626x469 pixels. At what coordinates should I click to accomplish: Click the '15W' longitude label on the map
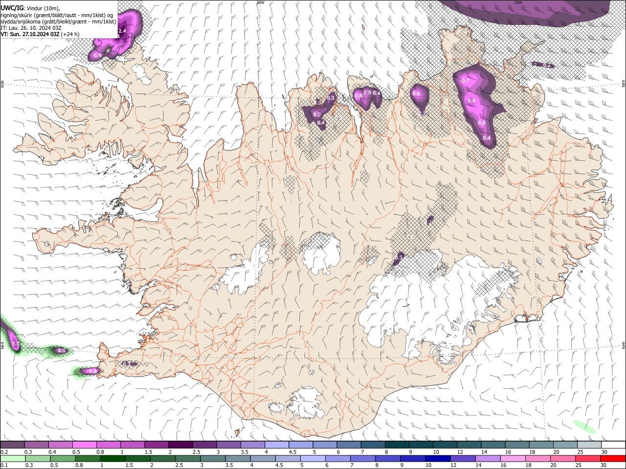coord(518,2)
